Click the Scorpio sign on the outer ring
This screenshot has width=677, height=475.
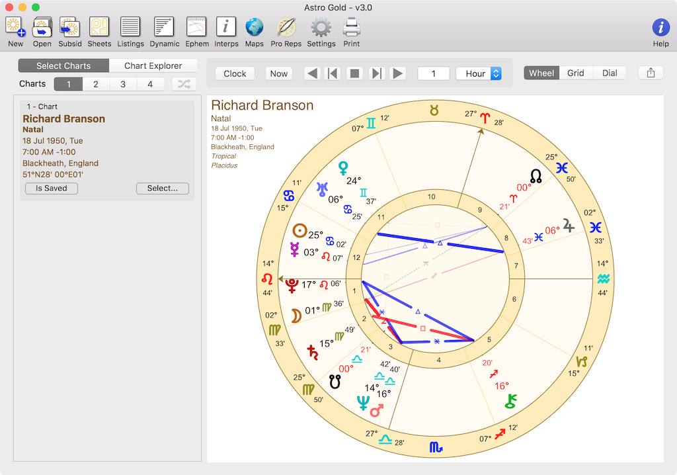436,447
